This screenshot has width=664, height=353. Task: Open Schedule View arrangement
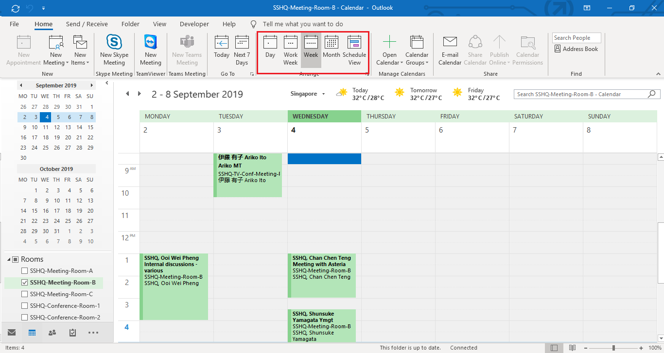(354, 50)
